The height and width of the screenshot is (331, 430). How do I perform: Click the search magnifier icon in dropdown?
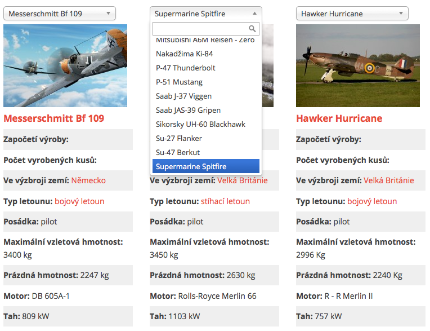click(252, 29)
